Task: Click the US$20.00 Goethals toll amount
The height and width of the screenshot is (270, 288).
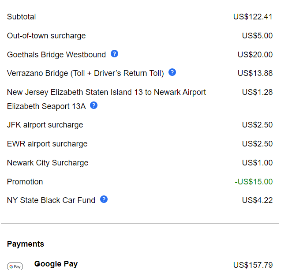Action: click(255, 55)
